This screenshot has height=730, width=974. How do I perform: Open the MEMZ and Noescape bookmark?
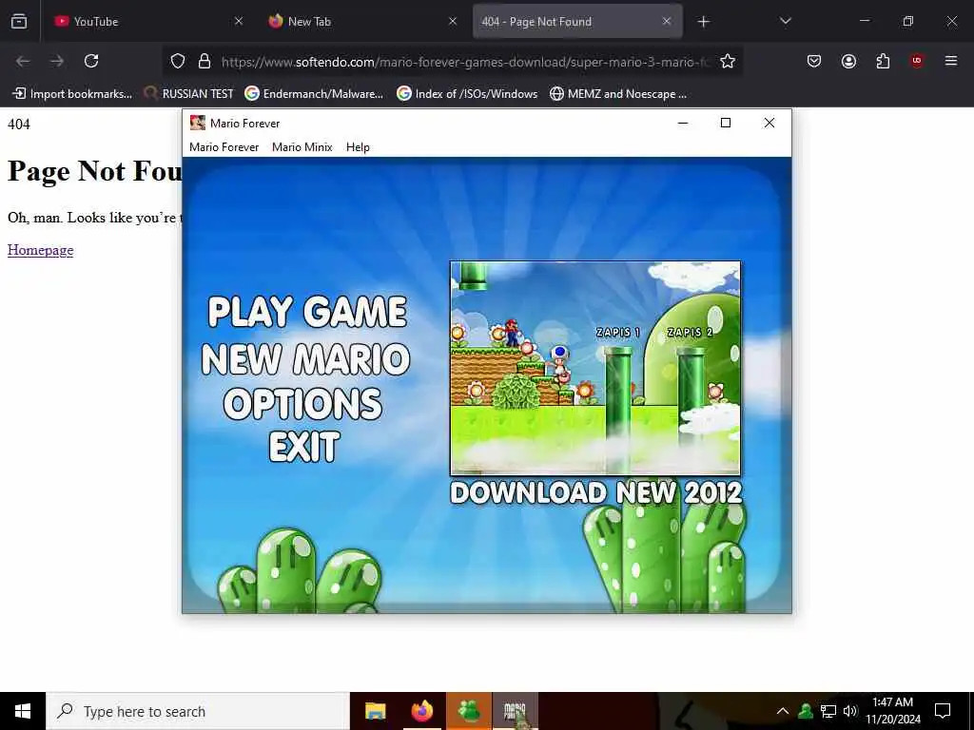[x=618, y=94]
